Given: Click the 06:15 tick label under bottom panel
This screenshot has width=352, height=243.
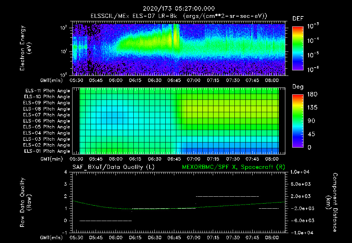Looking at the screenshot, I should tap(135, 238).
